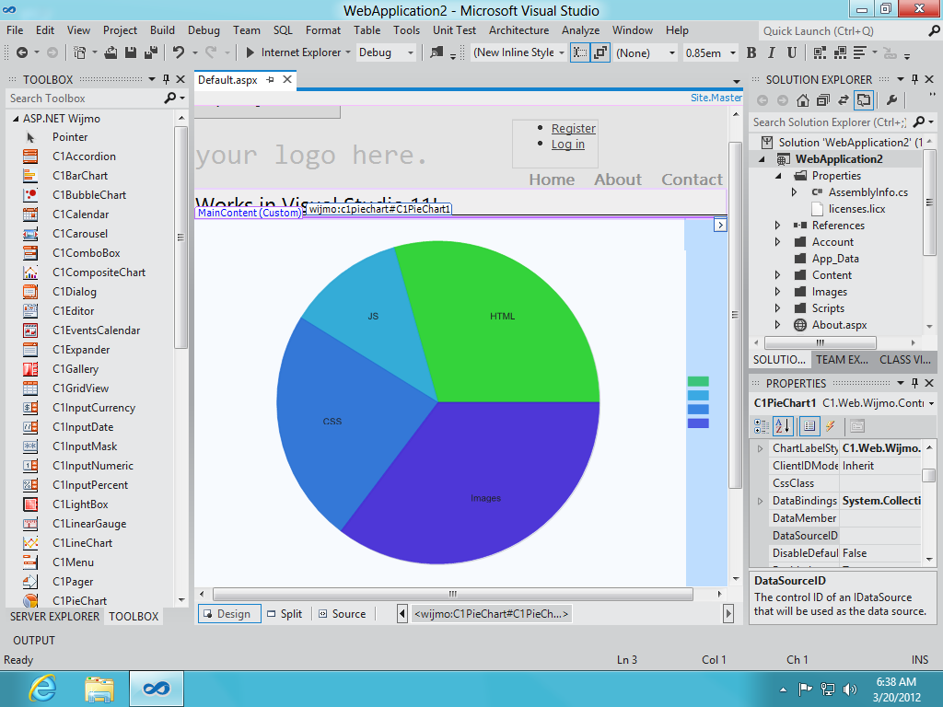Select the C1ComboBox toolbox control
The width and height of the screenshot is (943, 707).
click(86, 253)
